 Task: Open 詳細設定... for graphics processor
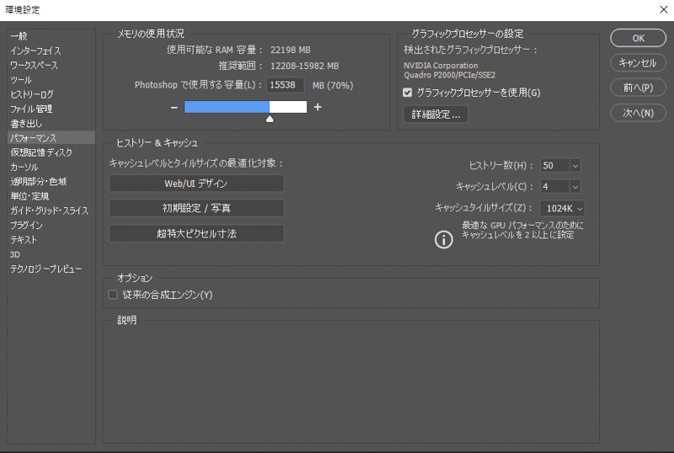(x=436, y=115)
